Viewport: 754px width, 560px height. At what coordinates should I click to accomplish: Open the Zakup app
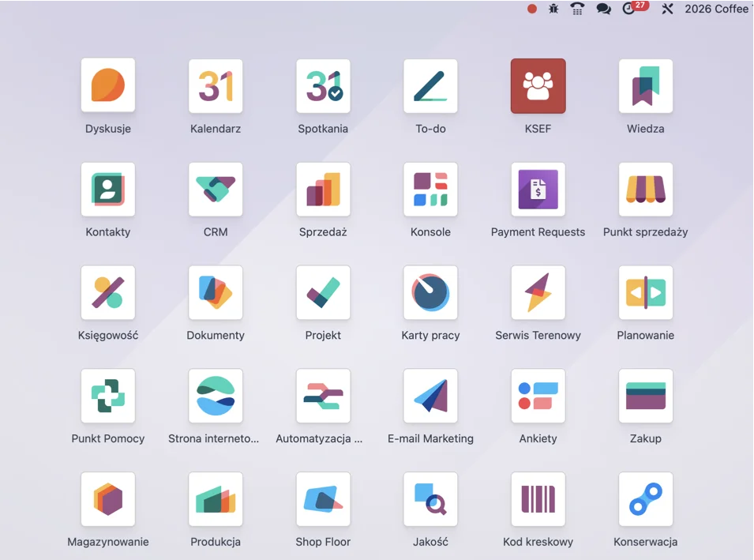tap(645, 396)
